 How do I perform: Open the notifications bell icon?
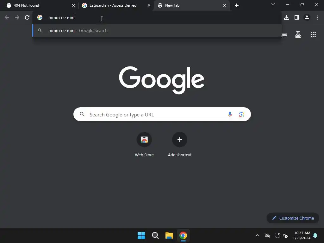pyautogui.click(x=315, y=235)
